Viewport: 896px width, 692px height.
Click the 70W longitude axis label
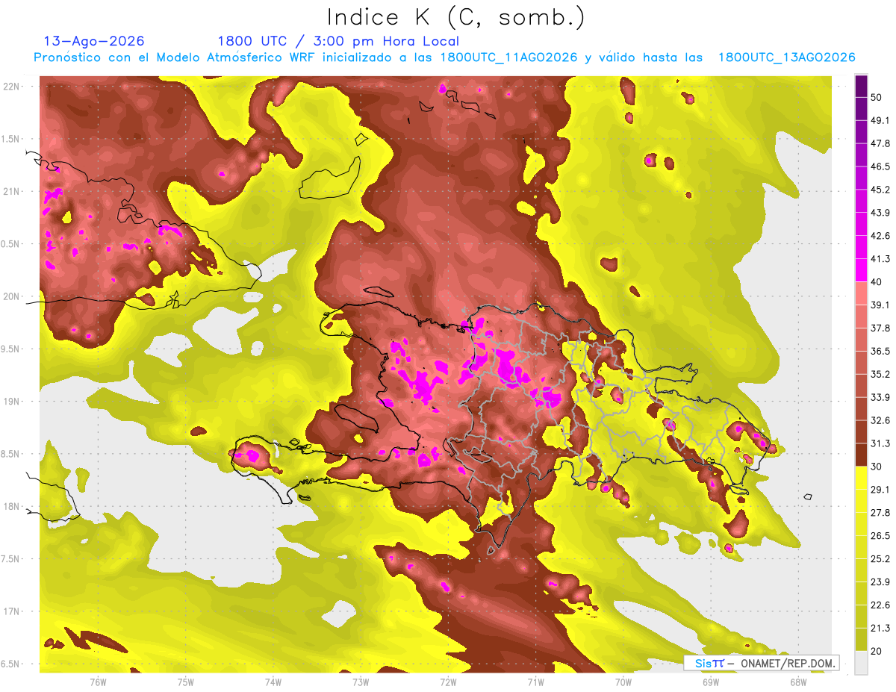623,682
